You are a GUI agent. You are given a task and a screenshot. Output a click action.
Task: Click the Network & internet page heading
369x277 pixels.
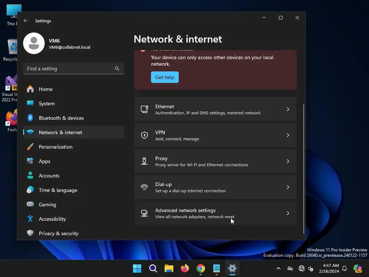pyautogui.click(x=178, y=39)
